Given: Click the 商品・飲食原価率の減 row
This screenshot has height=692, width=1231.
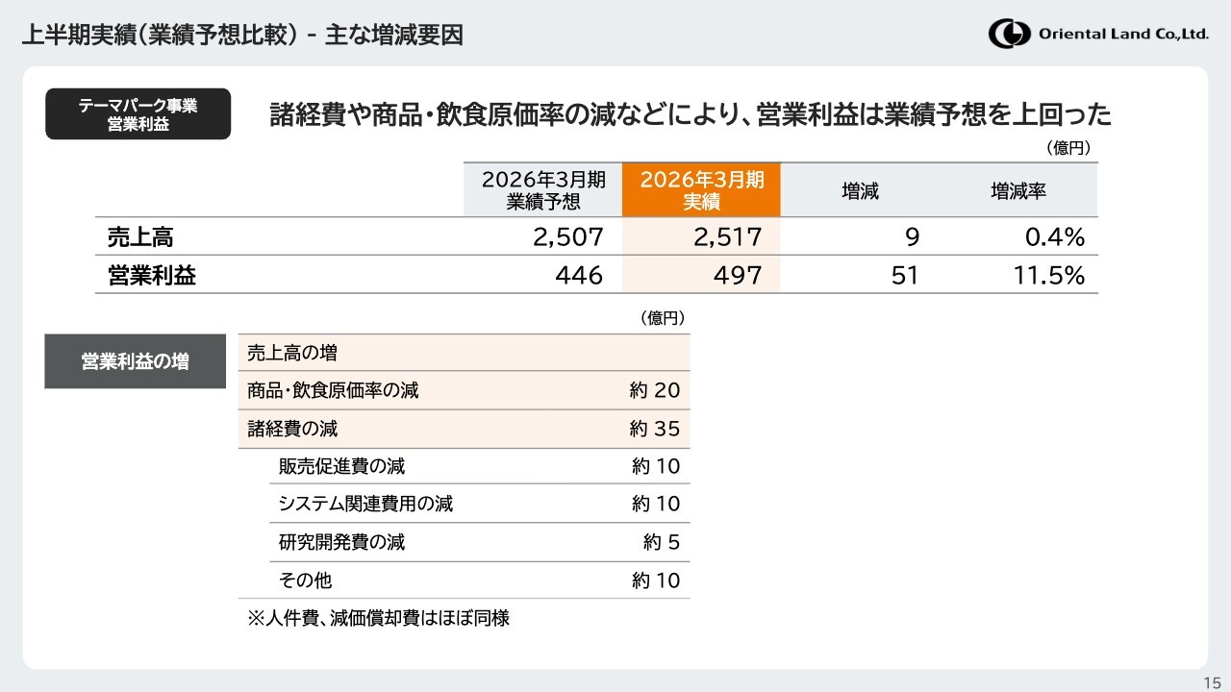Looking at the screenshot, I should tap(333, 391).
